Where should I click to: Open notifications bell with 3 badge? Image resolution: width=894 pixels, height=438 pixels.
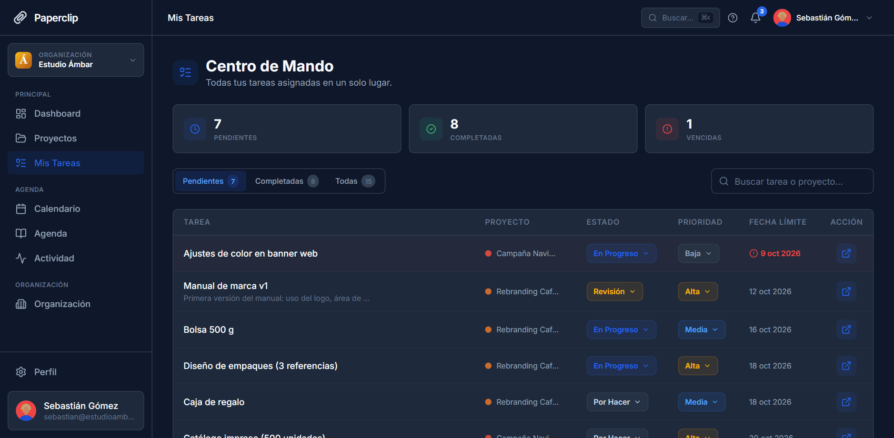755,18
